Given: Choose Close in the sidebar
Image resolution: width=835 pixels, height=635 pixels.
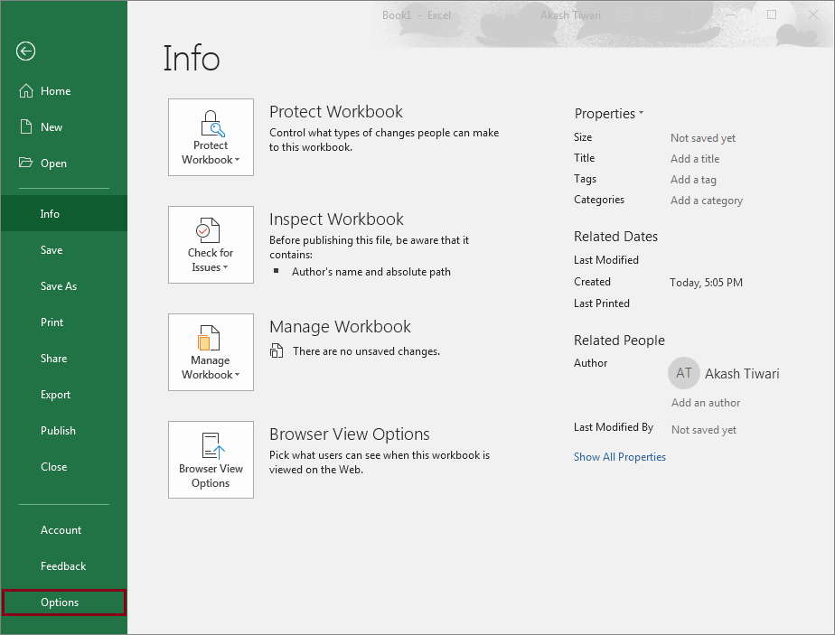Looking at the screenshot, I should [x=64, y=467].
